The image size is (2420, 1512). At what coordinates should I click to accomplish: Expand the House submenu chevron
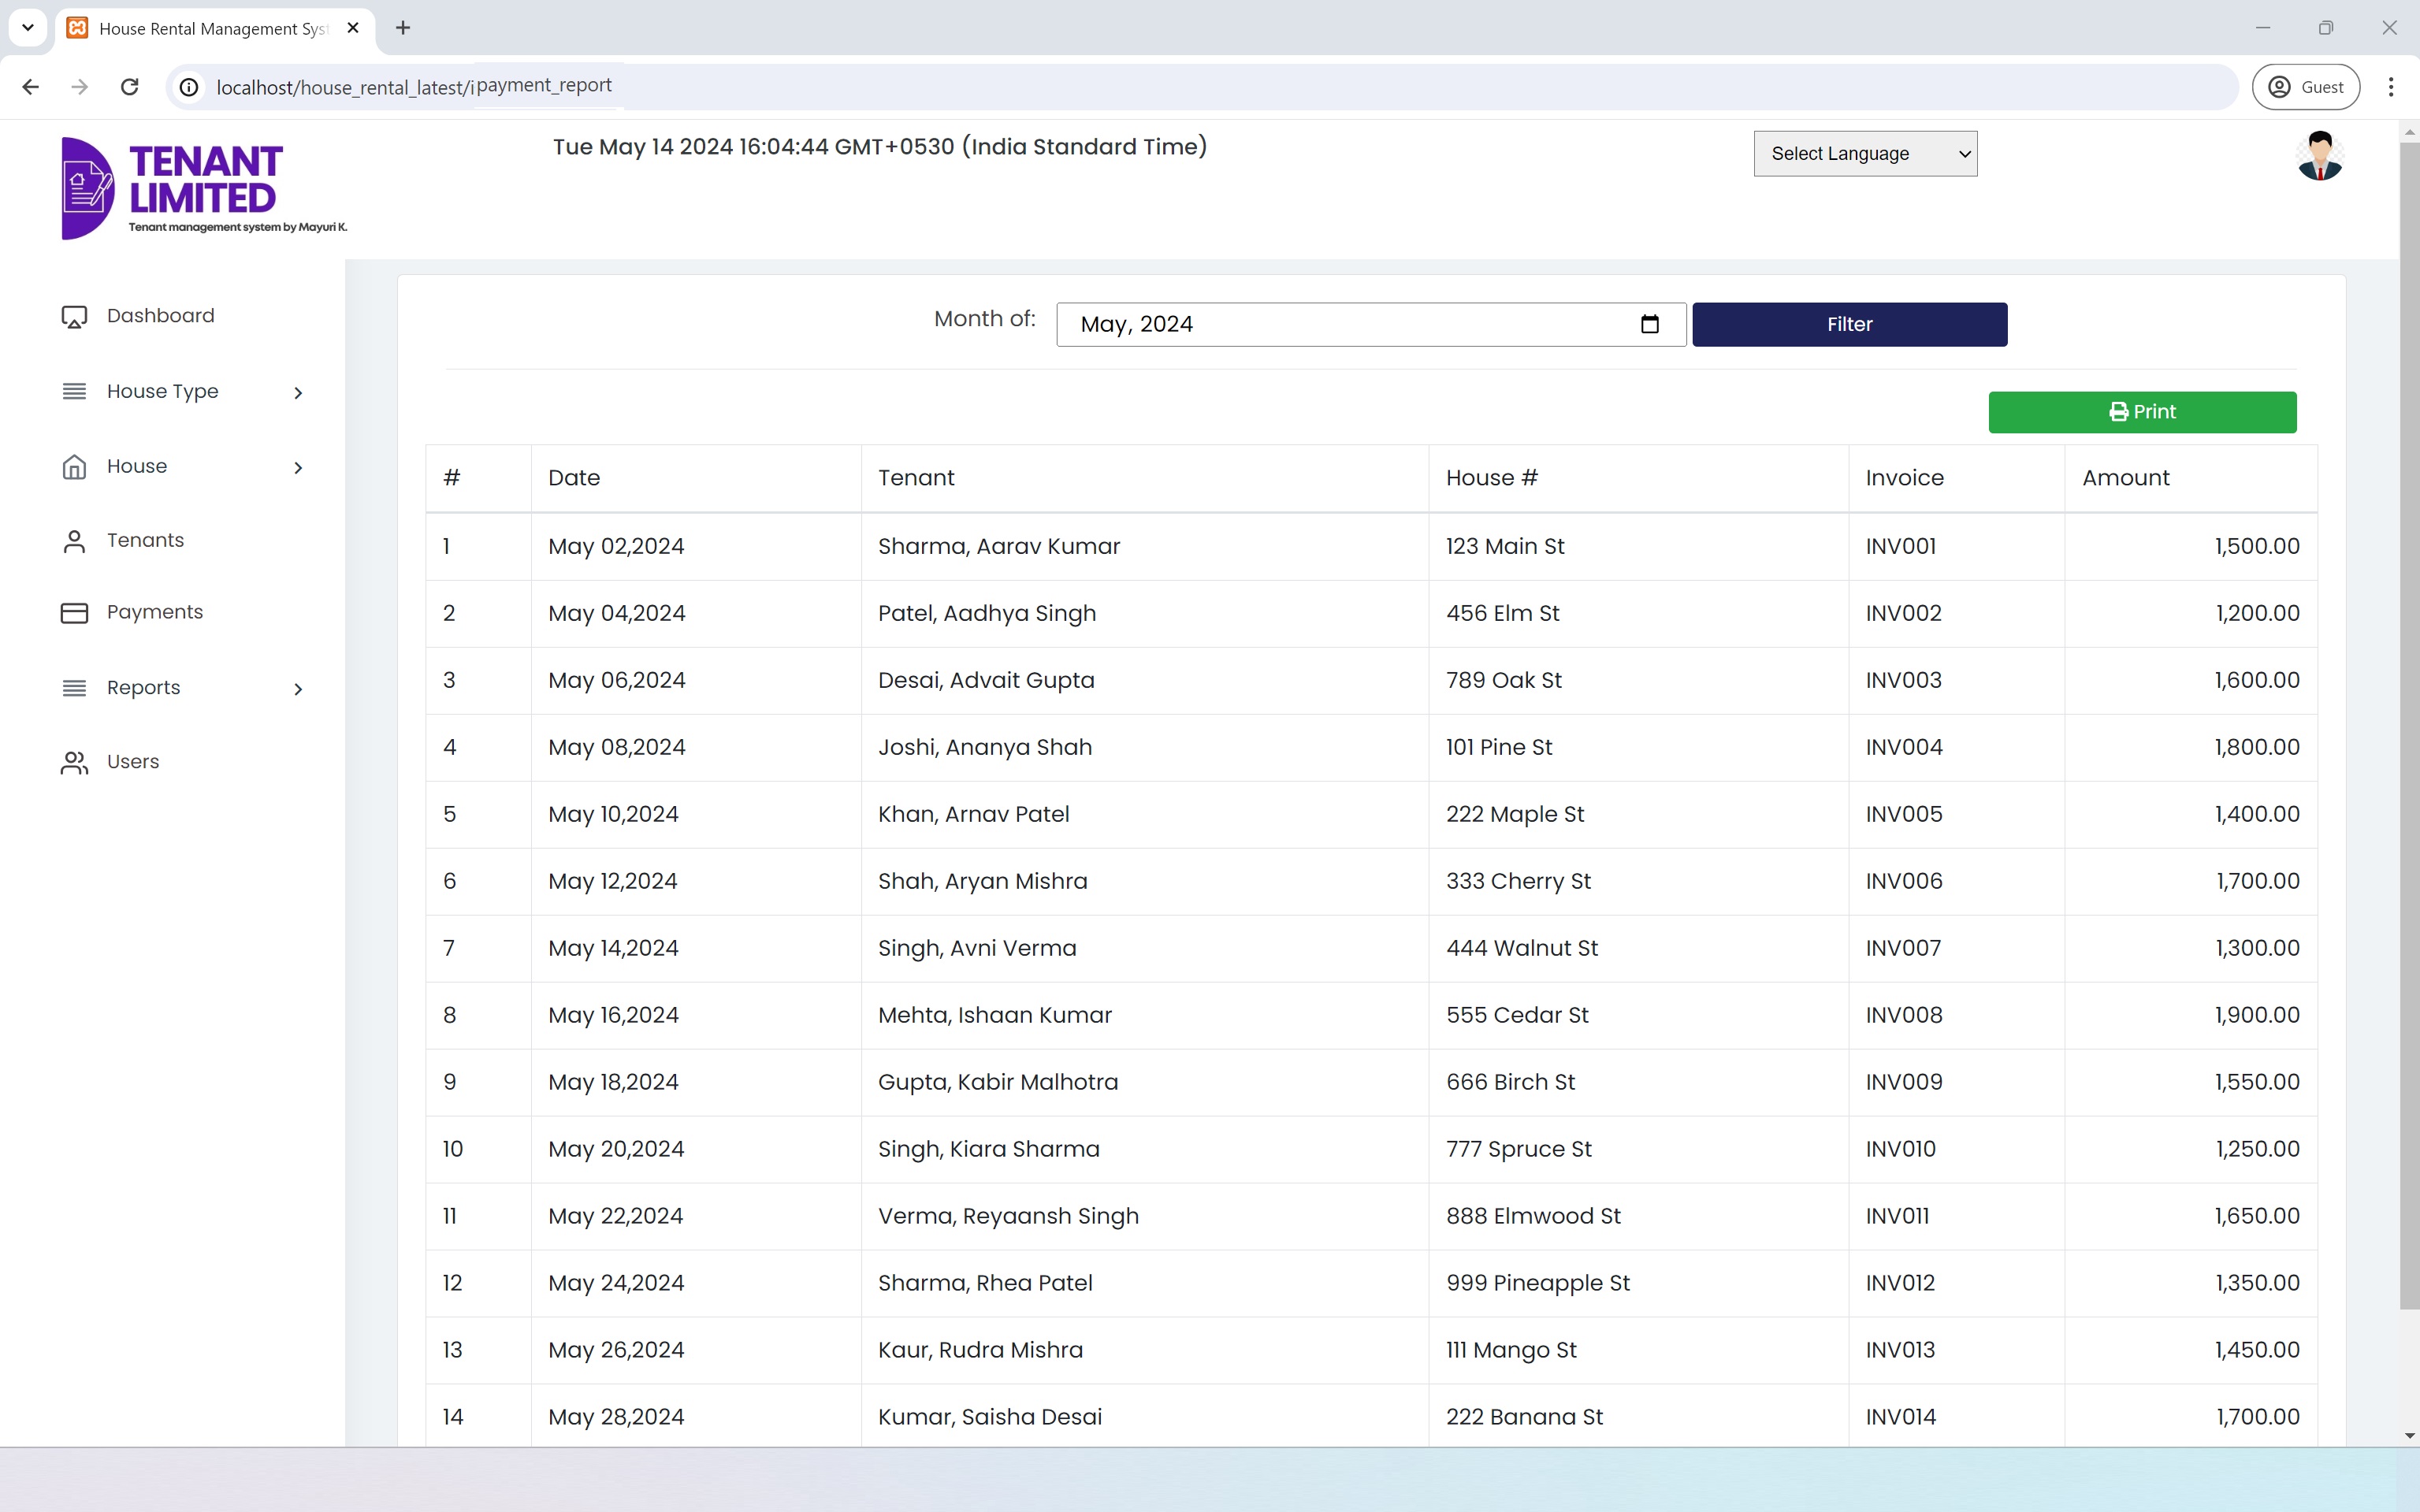[x=298, y=468]
